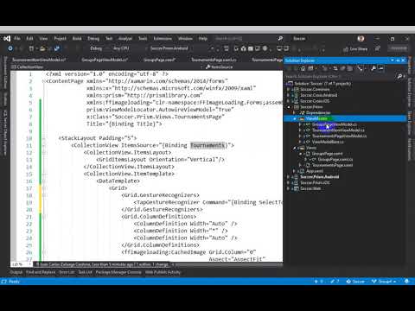Click the Visual Studio logo icon
The image size is (415, 311).
pos(7,38)
